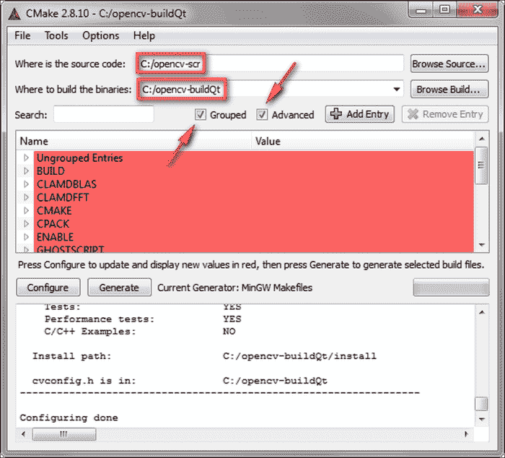
Task: Click the output log horizontal scrollbar thumb
Action: pos(63,434)
